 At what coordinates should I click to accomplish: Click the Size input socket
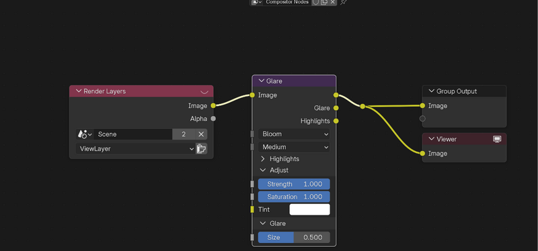(x=252, y=238)
